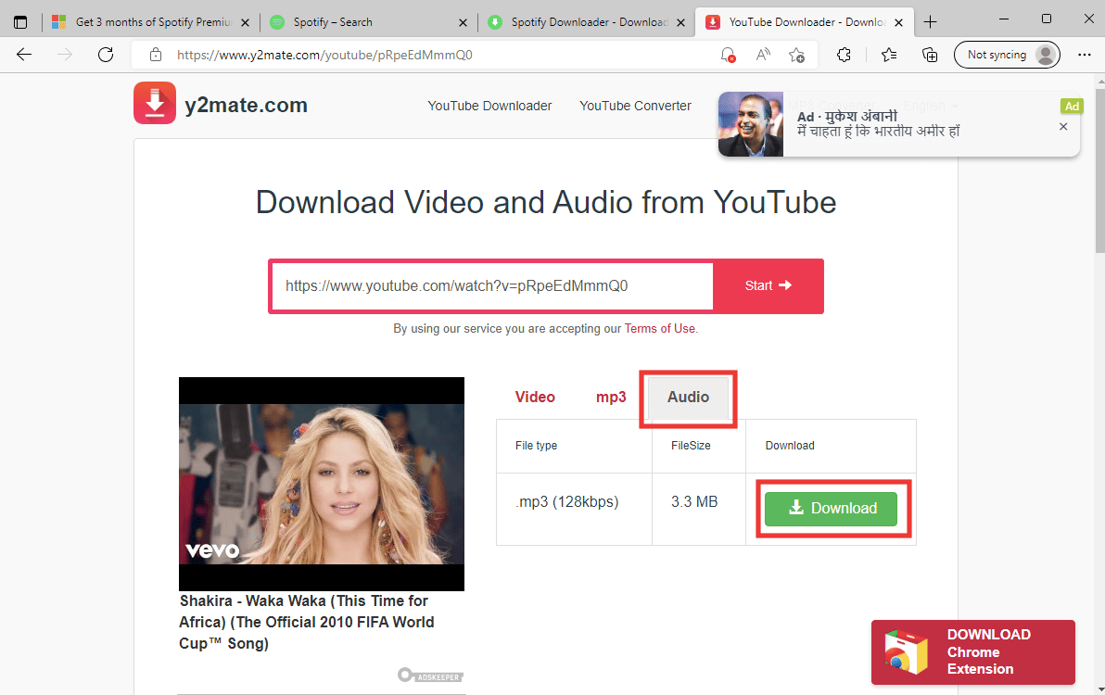Activate the Read aloud icon in the address bar
The height and width of the screenshot is (695, 1105).
pyautogui.click(x=763, y=55)
